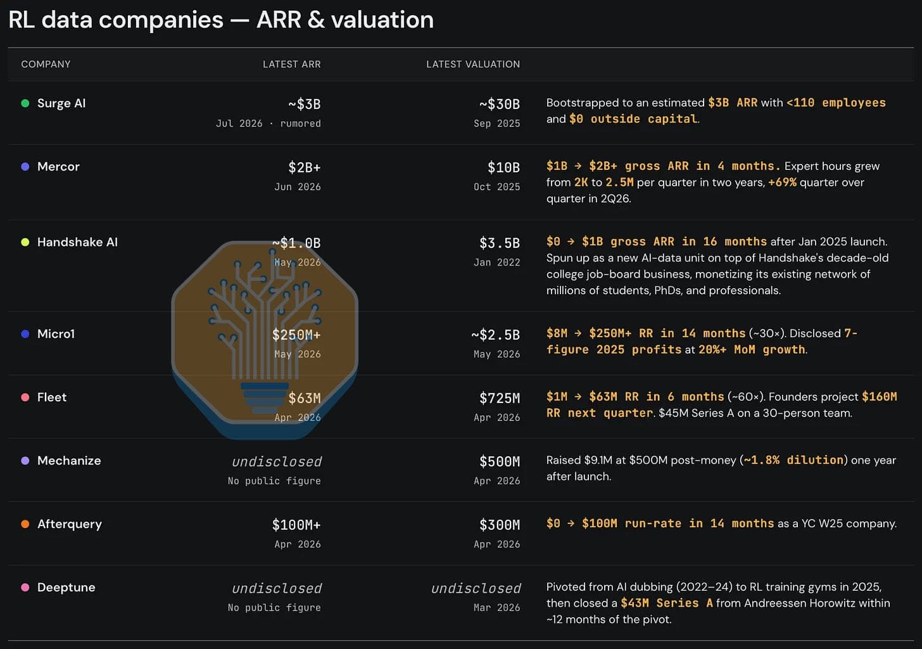Click highlighted '$0 outside capital' text
The height and width of the screenshot is (649, 922).
tap(633, 119)
